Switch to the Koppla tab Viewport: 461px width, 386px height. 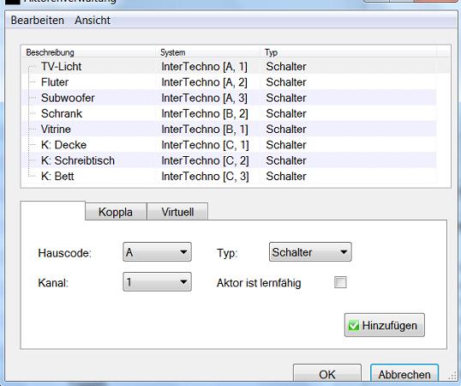(x=116, y=212)
